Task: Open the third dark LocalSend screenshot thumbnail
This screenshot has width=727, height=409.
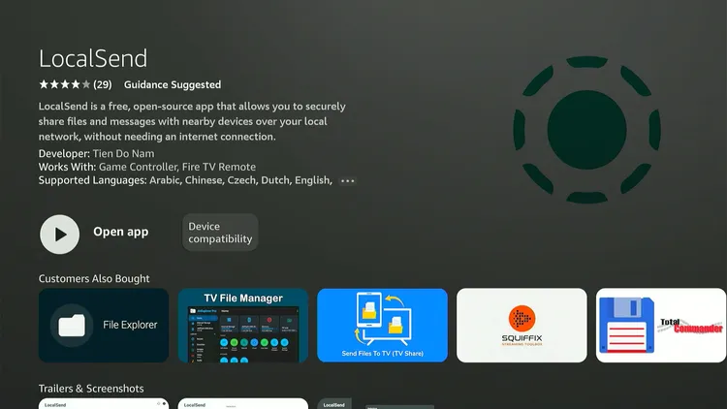Action: (375, 403)
